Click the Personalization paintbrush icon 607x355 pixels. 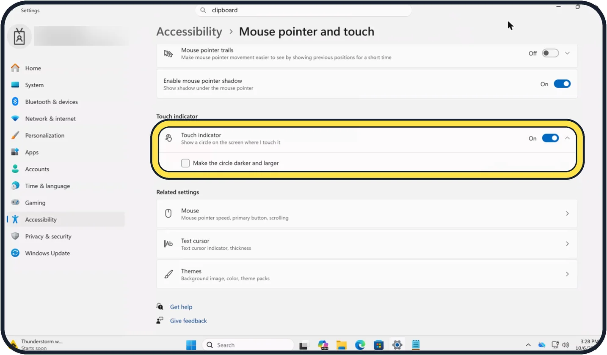point(15,136)
